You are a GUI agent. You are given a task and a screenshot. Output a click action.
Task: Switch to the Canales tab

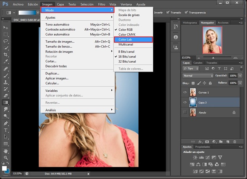pos(198,63)
